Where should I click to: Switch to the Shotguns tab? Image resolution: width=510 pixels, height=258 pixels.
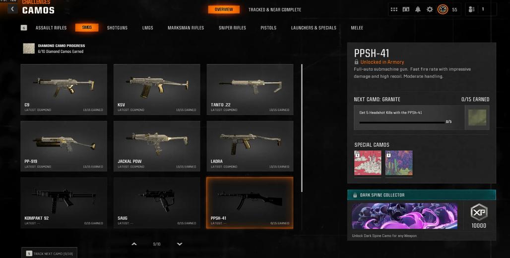point(117,28)
